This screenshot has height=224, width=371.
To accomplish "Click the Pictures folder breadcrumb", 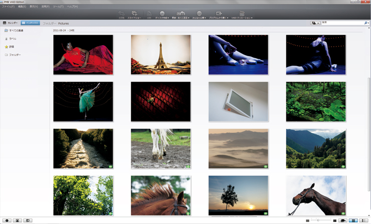I will 63,24.
